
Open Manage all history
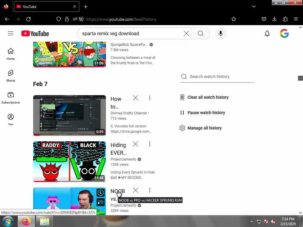(x=200, y=128)
